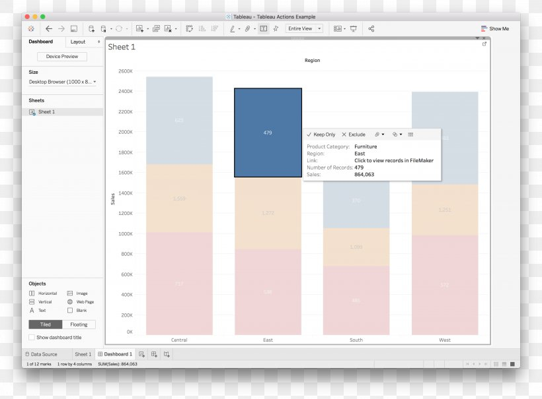Select the highlighted East Furniture bar labeled 479
Image resolution: width=542 pixels, height=399 pixels.
268,133
